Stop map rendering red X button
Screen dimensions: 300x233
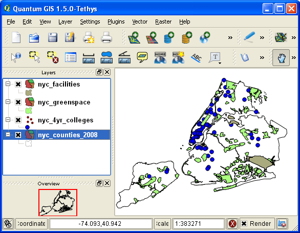tap(232, 224)
